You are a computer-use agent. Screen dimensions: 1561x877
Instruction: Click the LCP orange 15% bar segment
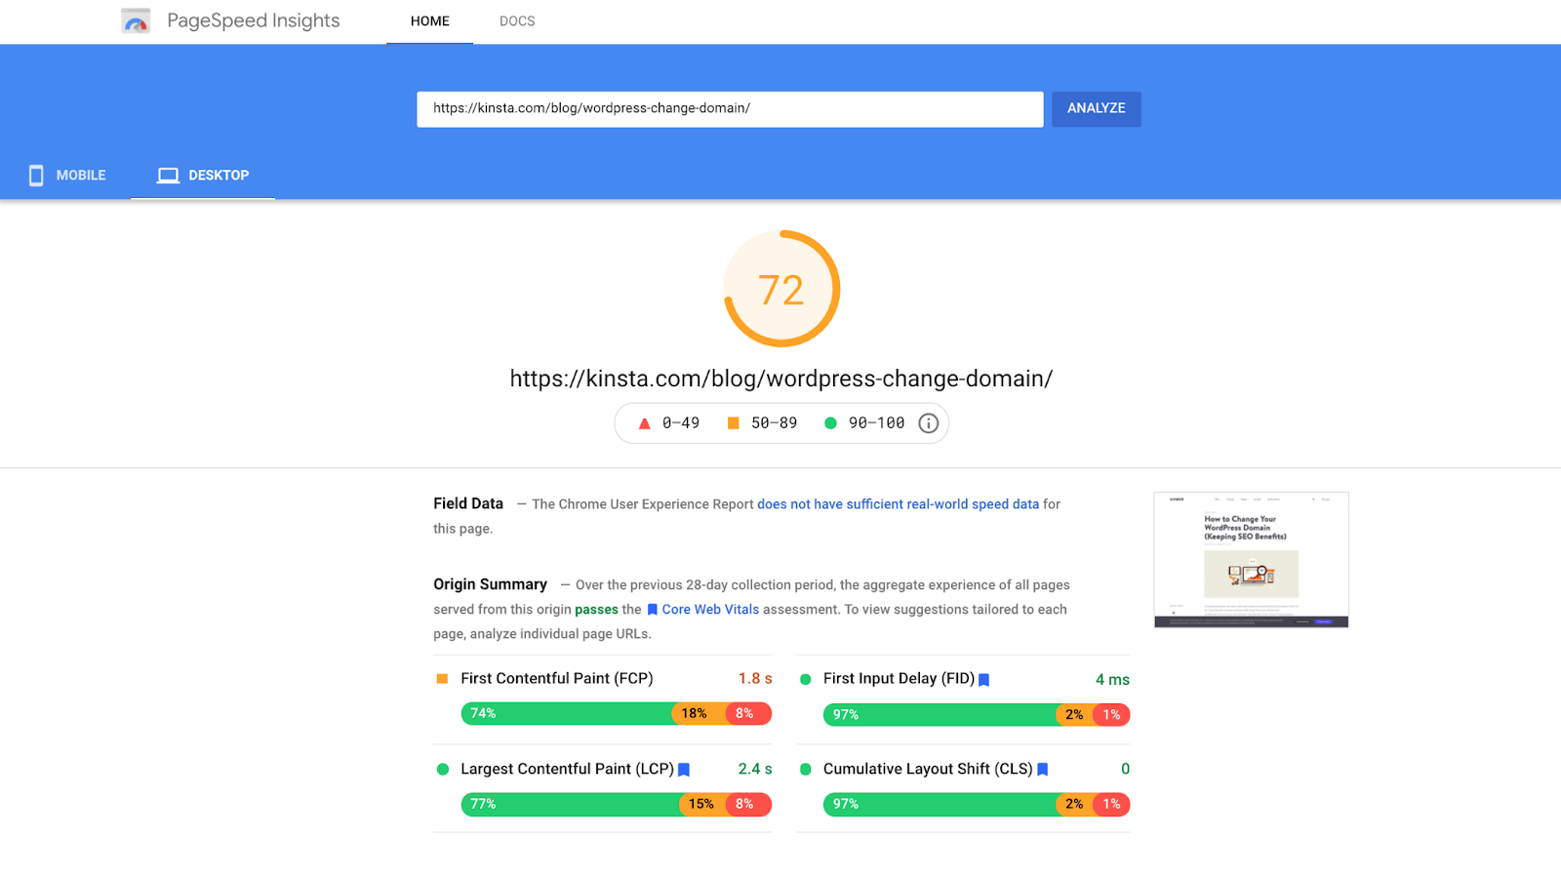(x=702, y=805)
